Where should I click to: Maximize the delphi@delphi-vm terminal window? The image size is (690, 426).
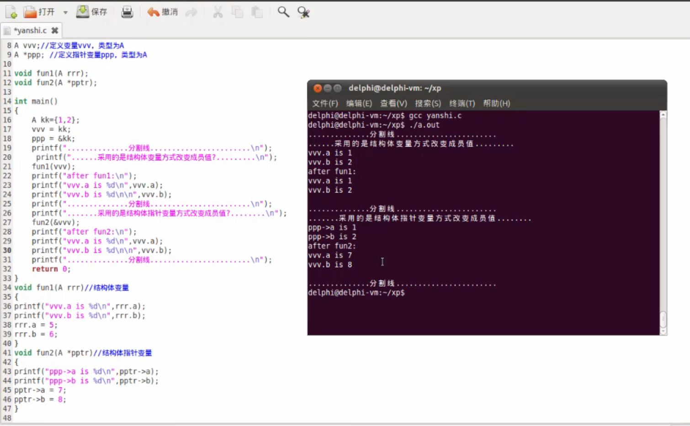[x=338, y=88]
